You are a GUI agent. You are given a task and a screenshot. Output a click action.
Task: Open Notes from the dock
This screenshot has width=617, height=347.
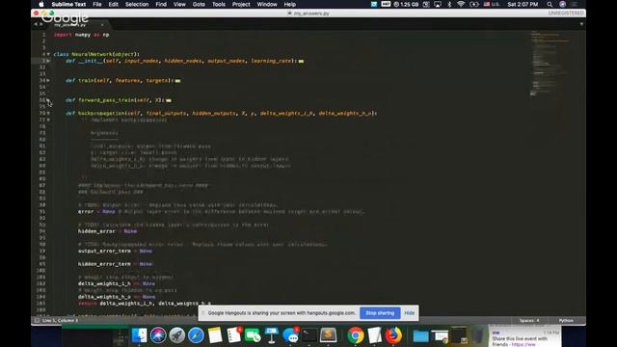(215, 335)
